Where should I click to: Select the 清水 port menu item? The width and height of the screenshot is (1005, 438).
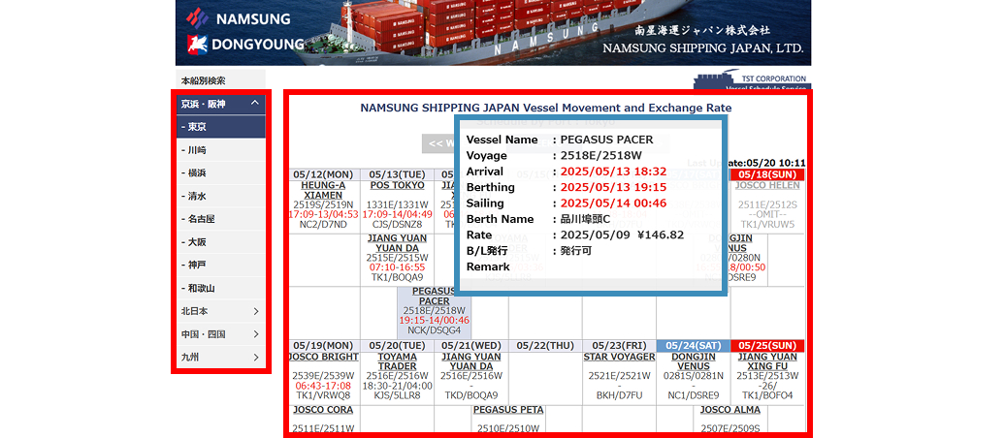(x=220, y=196)
